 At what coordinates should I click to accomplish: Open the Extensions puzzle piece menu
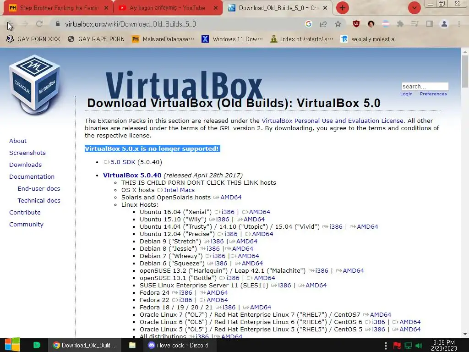400,24
